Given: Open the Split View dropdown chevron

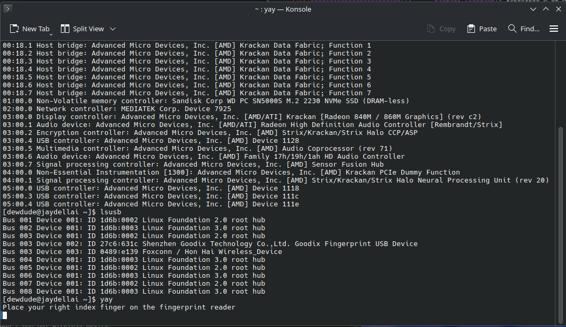Looking at the screenshot, I should click(x=113, y=29).
